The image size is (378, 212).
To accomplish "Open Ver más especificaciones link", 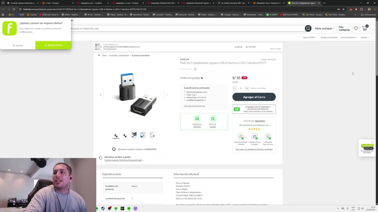I will [x=194, y=106].
